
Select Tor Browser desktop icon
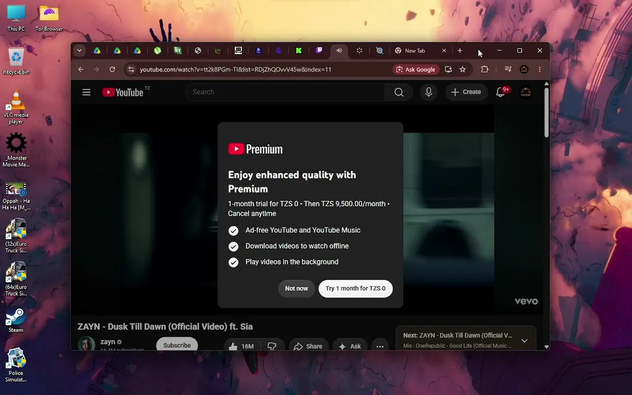tap(49, 18)
